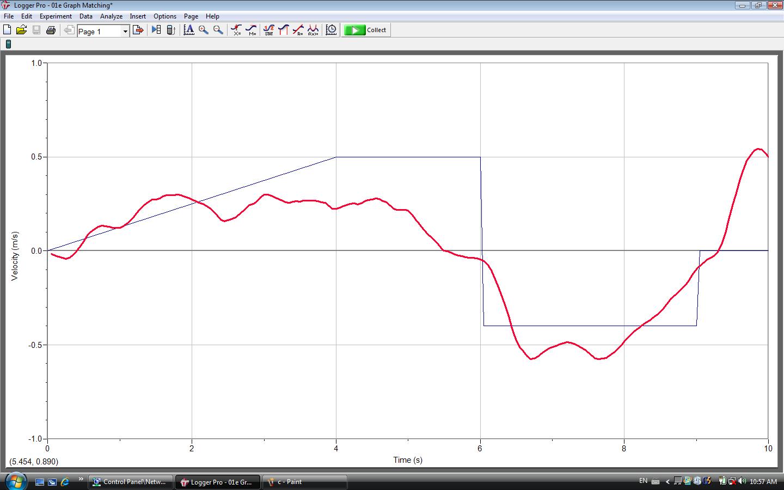
Task: Click the Integral tool icon
Action: click(283, 29)
